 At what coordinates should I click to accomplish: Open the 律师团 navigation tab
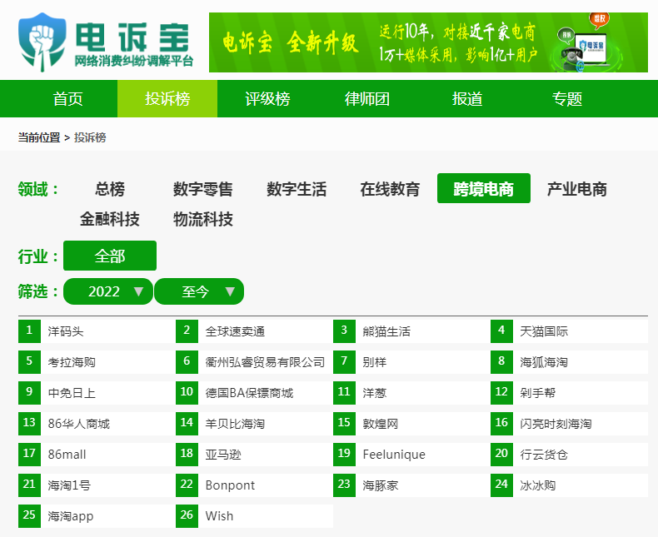coord(367,98)
